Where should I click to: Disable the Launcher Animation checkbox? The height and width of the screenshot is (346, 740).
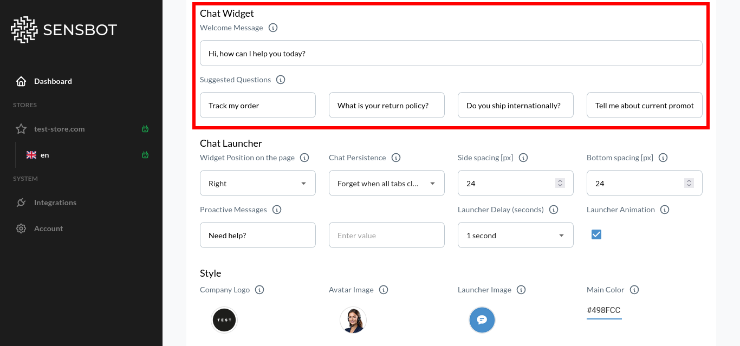[x=596, y=234]
